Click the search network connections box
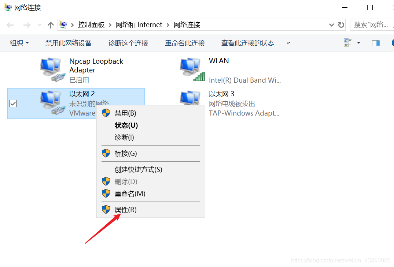The width and height of the screenshot is (394, 267). (371, 25)
